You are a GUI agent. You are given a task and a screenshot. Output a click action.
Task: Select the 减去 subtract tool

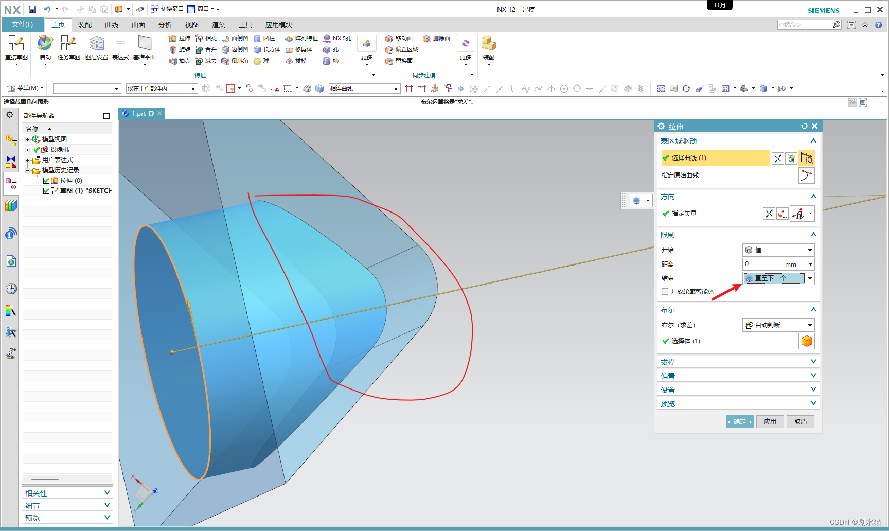tap(206, 61)
